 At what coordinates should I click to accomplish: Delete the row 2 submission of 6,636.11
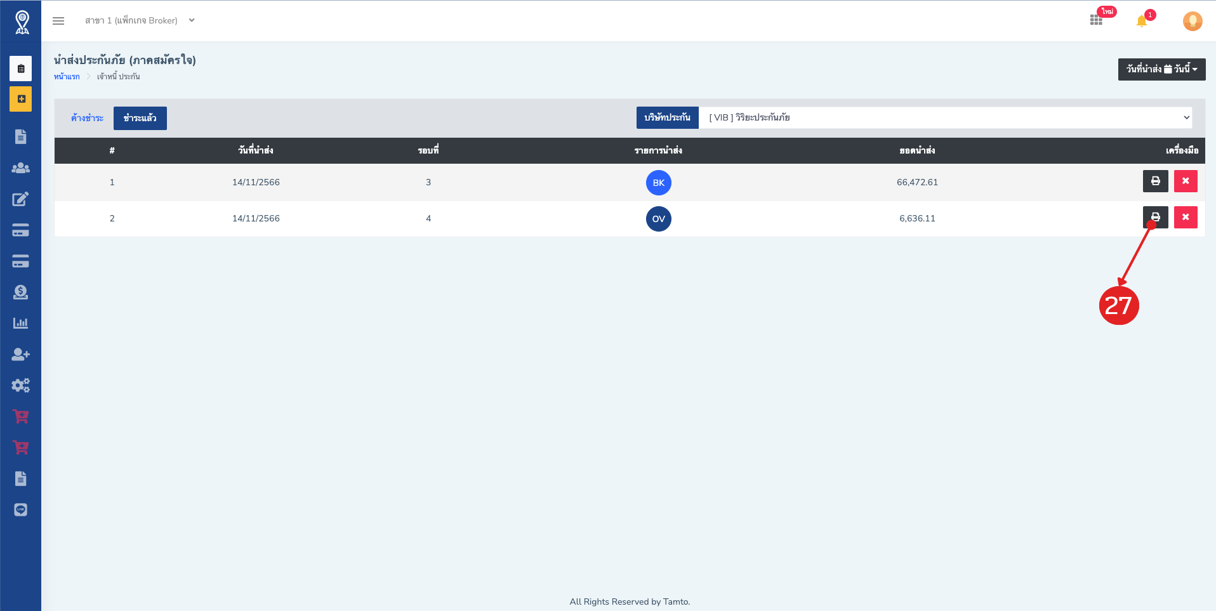click(x=1186, y=218)
